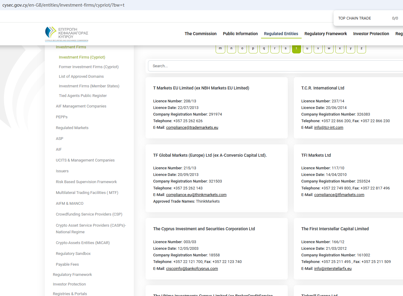Filter firms by letter m
Viewport: 403px width, 296px height.
click(220, 49)
